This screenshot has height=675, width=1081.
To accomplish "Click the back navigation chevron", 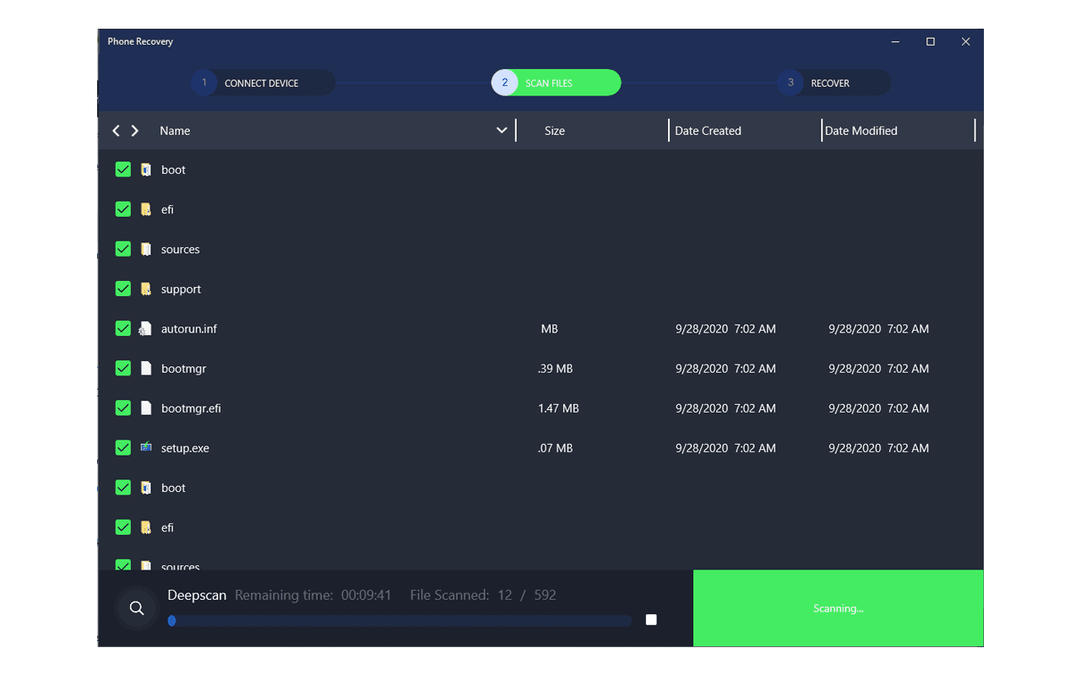I will [116, 130].
